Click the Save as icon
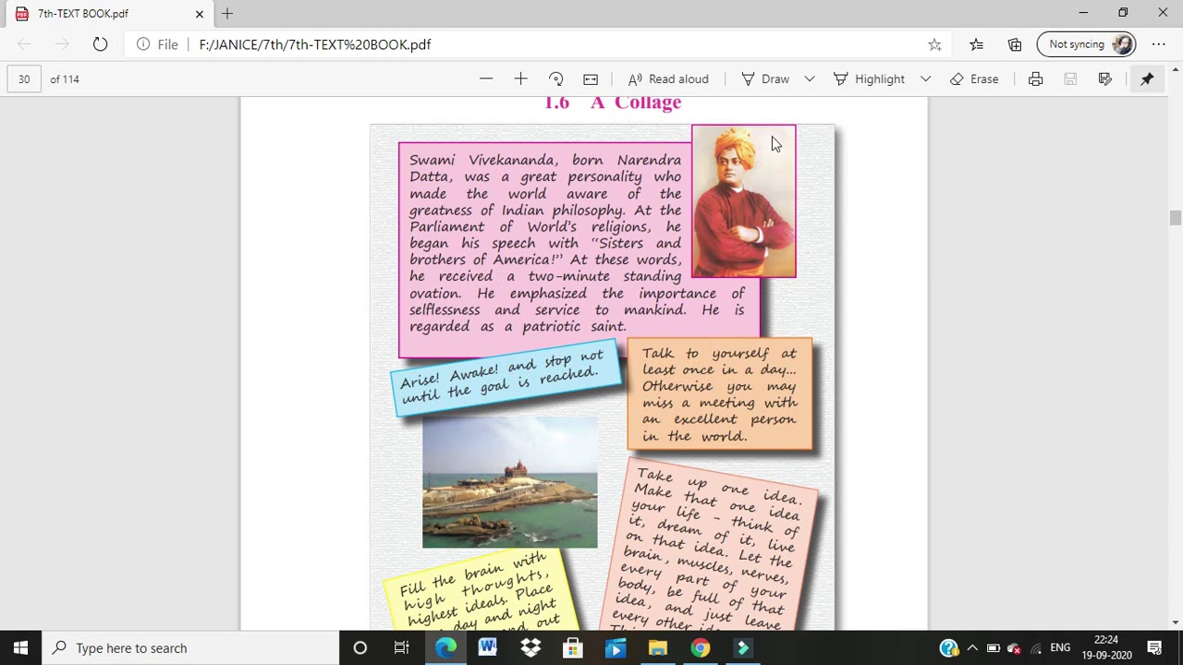Image resolution: width=1183 pixels, height=665 pixels. (1104, 79)
